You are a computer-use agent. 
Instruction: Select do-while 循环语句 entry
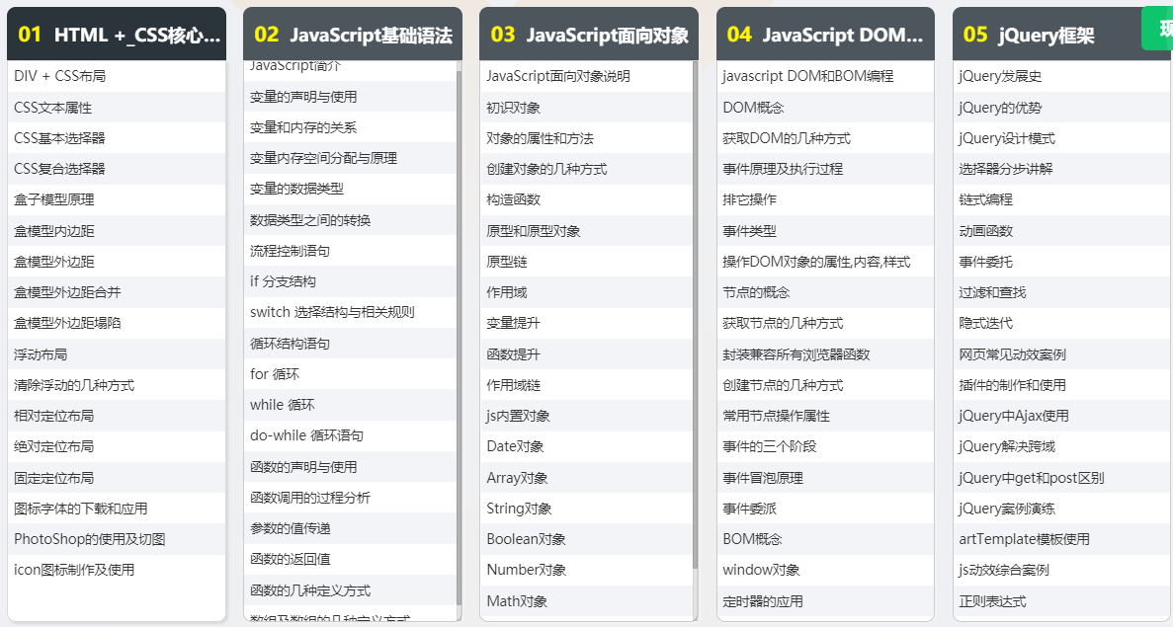(350, 434)
